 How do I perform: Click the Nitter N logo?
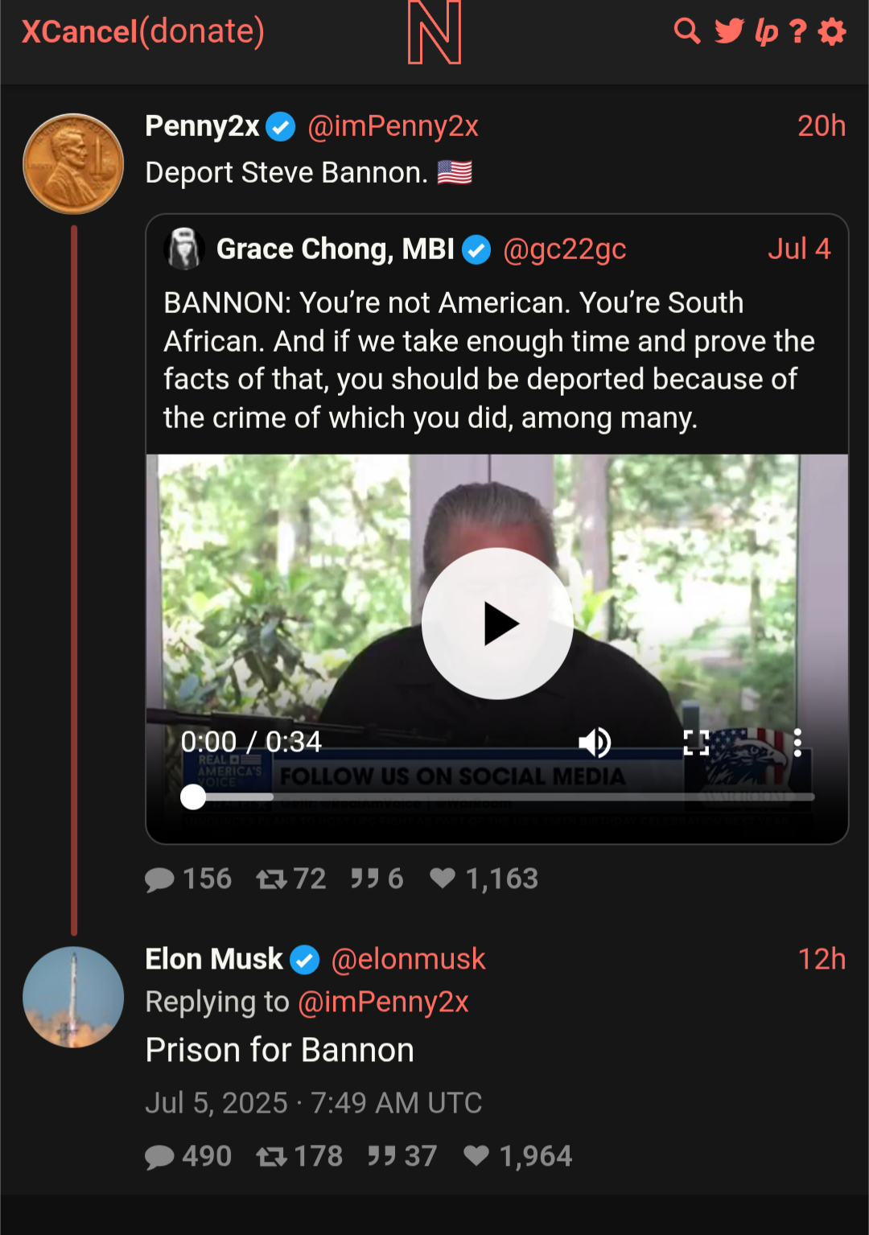(434, 32)
